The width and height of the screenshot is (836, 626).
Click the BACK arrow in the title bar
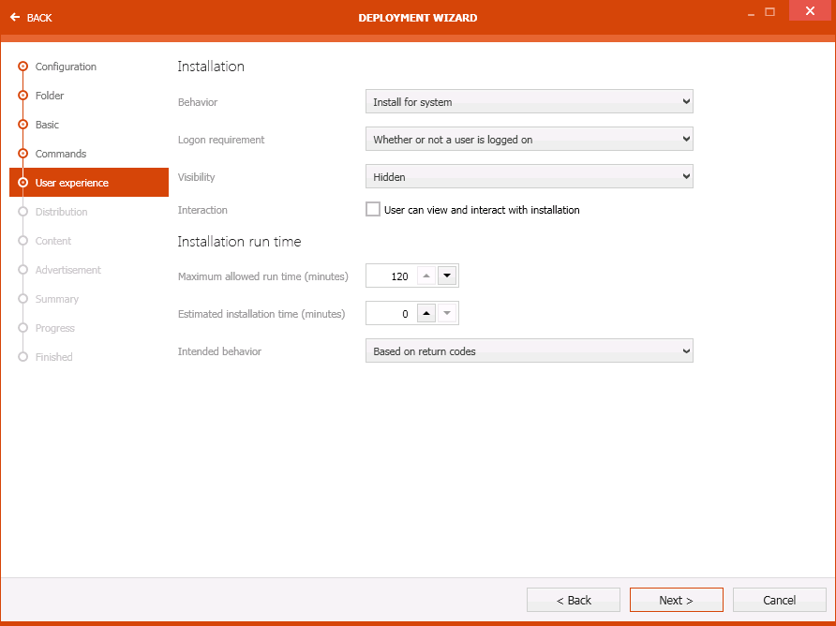point(14,17)
